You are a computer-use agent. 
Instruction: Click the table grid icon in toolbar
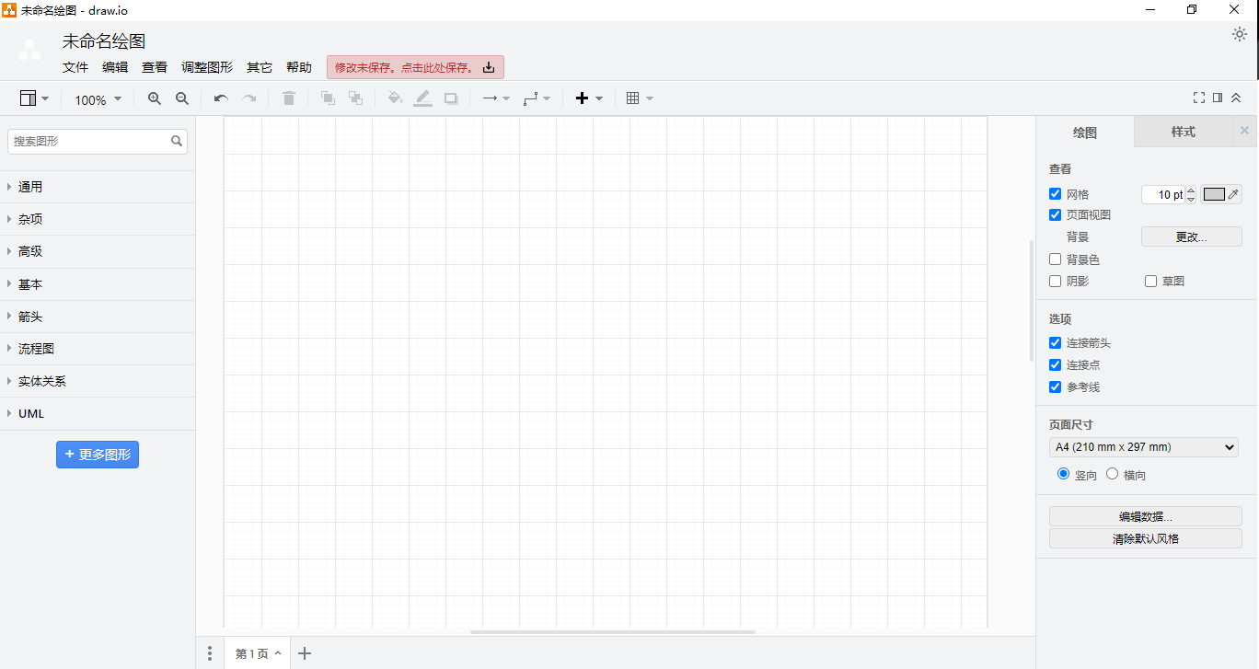tap(633, 98)
